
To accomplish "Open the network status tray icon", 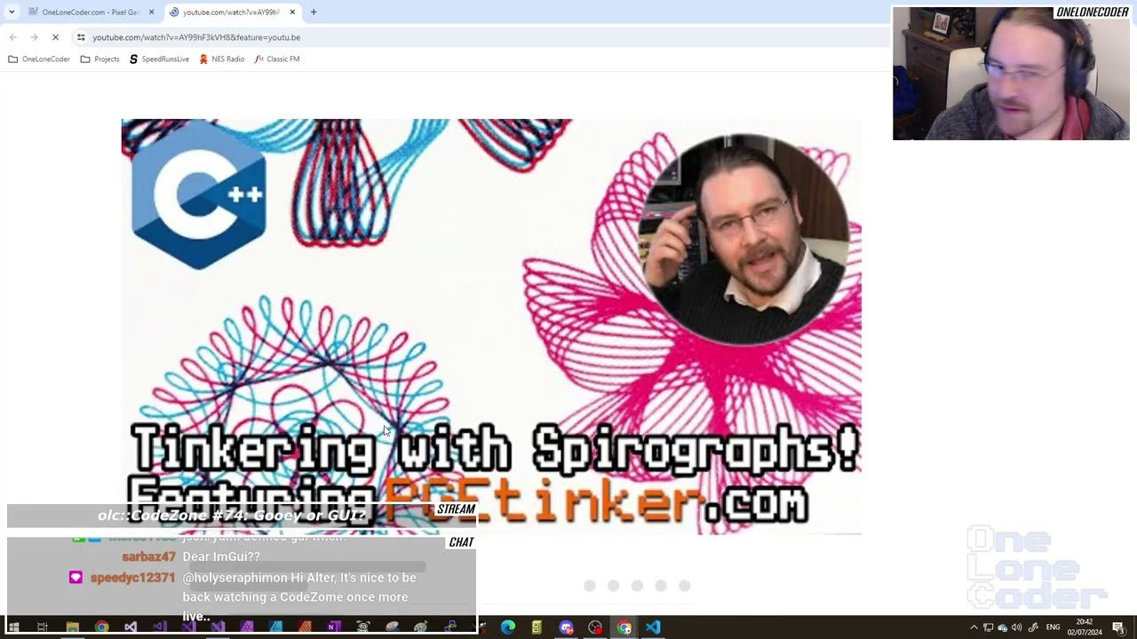I will click(988, 627).
